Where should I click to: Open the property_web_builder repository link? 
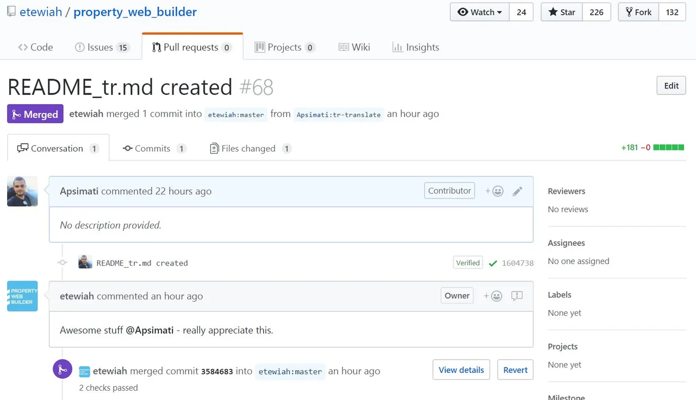135,12
